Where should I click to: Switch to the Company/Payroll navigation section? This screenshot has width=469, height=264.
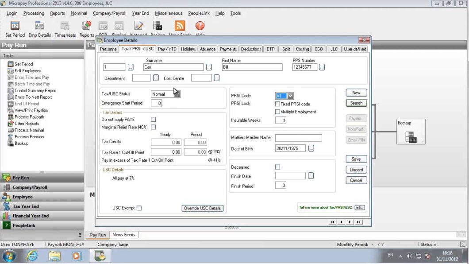coord(42,187)
